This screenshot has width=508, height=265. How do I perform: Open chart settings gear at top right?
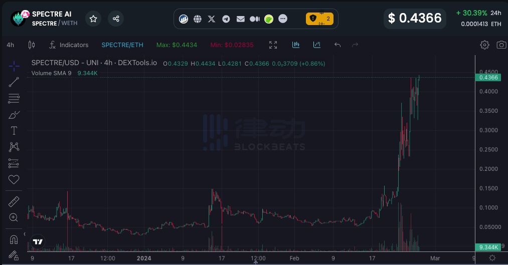pos(484,45)
